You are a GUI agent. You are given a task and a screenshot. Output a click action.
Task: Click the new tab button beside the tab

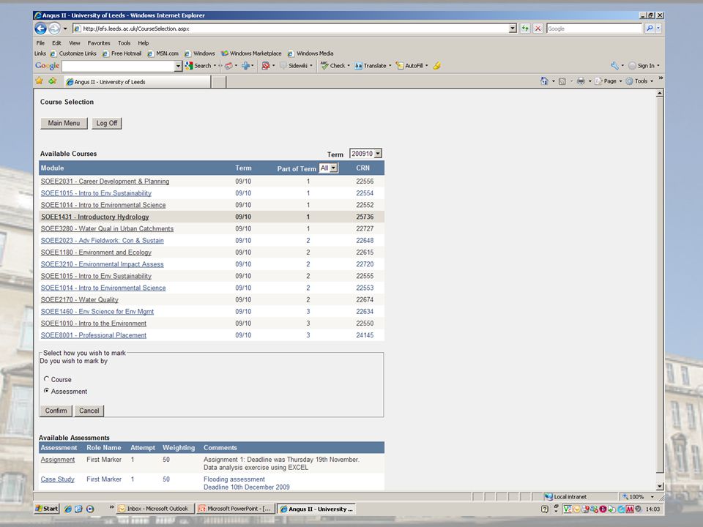(218, 82)
